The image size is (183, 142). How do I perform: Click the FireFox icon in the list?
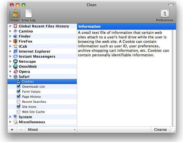15,41
